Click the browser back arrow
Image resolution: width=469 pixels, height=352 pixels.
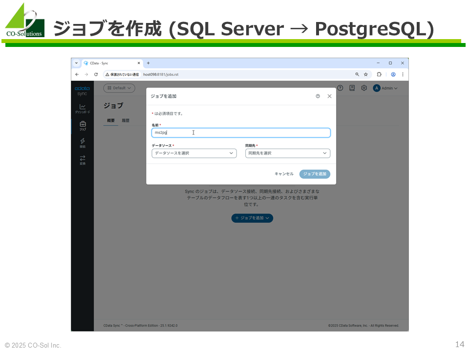[77, 74]
